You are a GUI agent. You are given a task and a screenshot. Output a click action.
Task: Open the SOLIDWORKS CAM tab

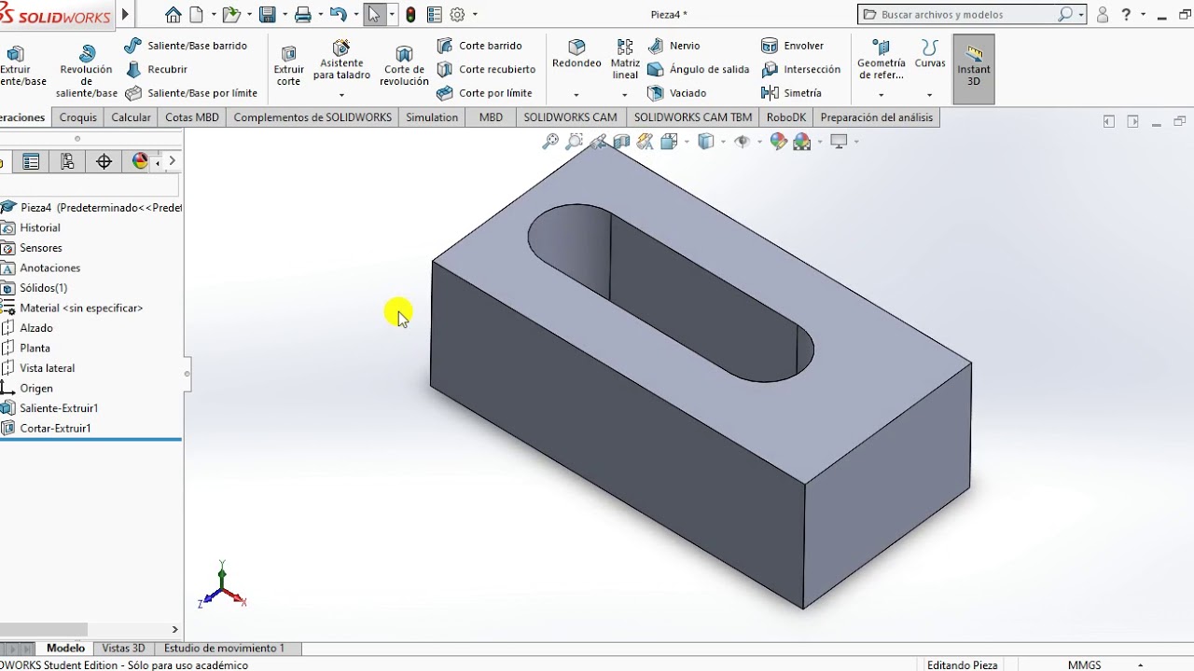click(x=570, y=117)
